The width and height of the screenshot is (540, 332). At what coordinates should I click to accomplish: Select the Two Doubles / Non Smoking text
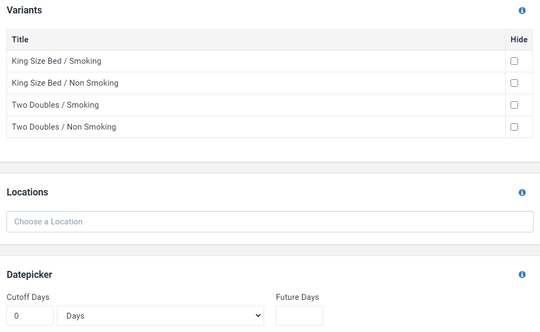tap(64, 127)
